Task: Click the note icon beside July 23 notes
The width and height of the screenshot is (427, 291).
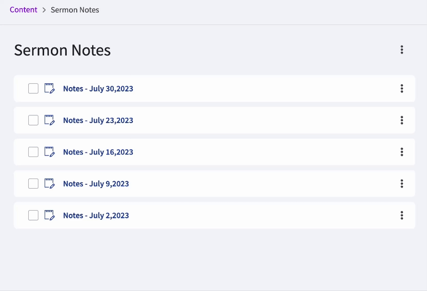Action: pos(49,120)
